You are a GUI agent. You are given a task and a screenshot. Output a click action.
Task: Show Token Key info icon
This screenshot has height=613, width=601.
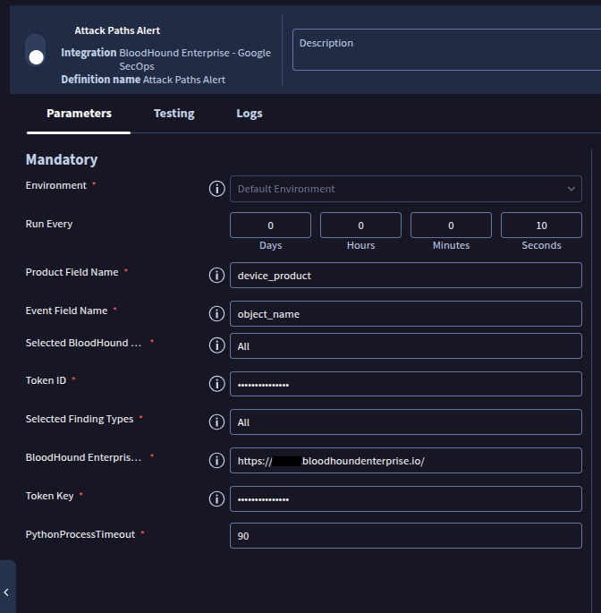coord(216,498)
